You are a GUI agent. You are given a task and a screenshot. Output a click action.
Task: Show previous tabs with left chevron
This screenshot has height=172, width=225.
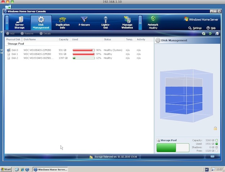click(7, 23)
